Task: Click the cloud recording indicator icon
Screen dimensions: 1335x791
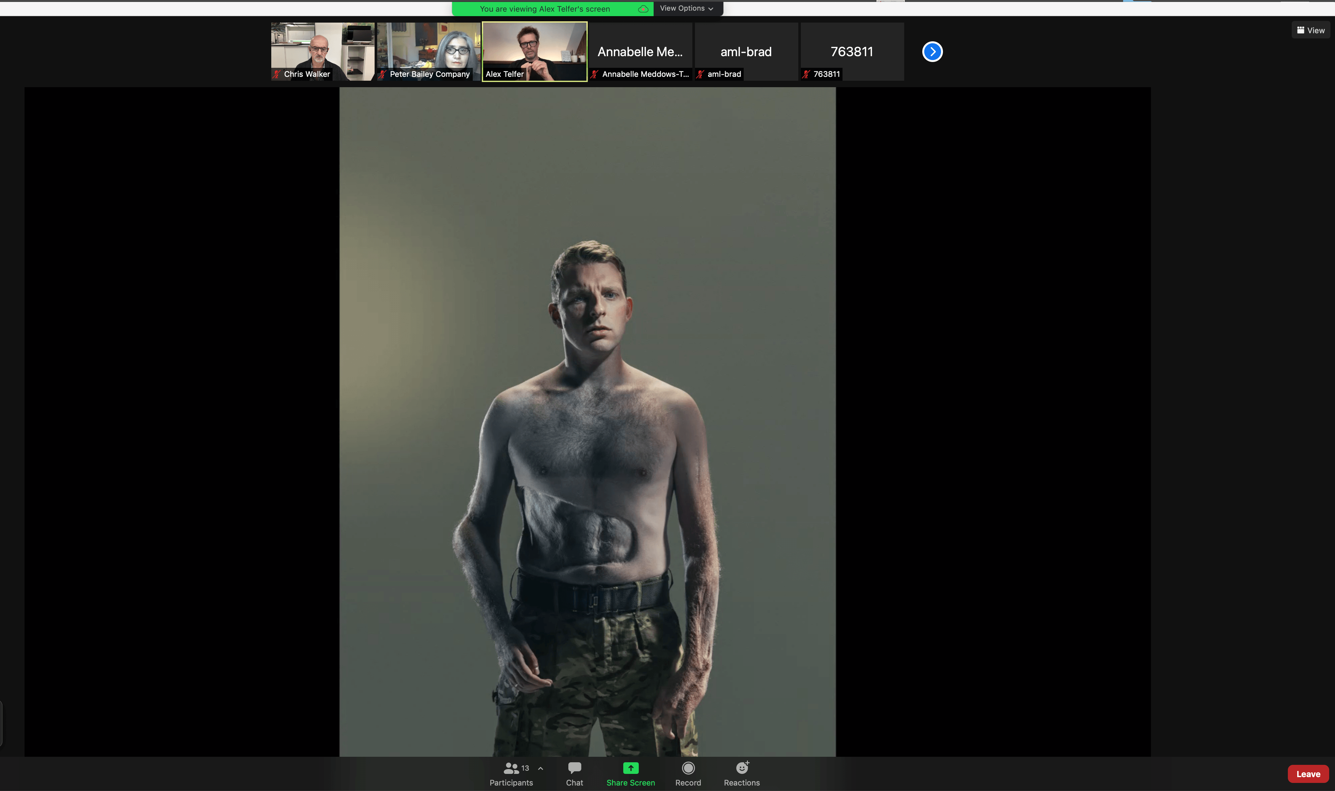Action: coord(643,9)
